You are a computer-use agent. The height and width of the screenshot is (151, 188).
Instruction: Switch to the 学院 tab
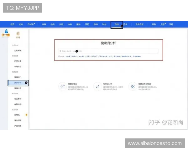[171, 24]
